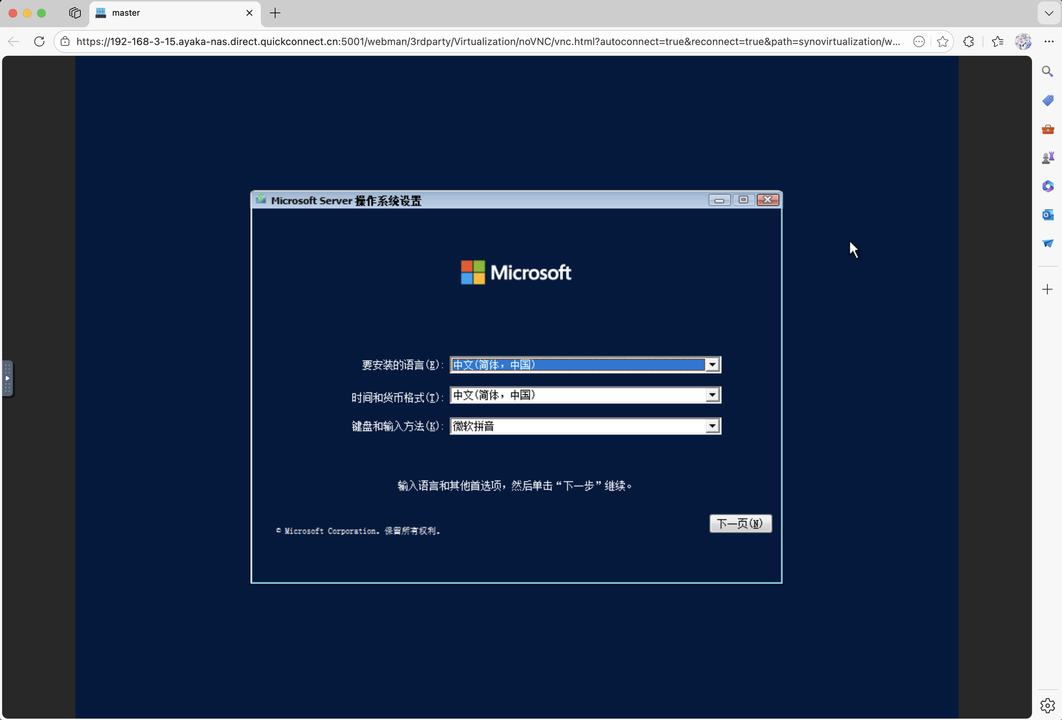The image size is (1062, 720).
Task: Open the Tools briefcase sidebar icon
Action: click(1047, 129)
